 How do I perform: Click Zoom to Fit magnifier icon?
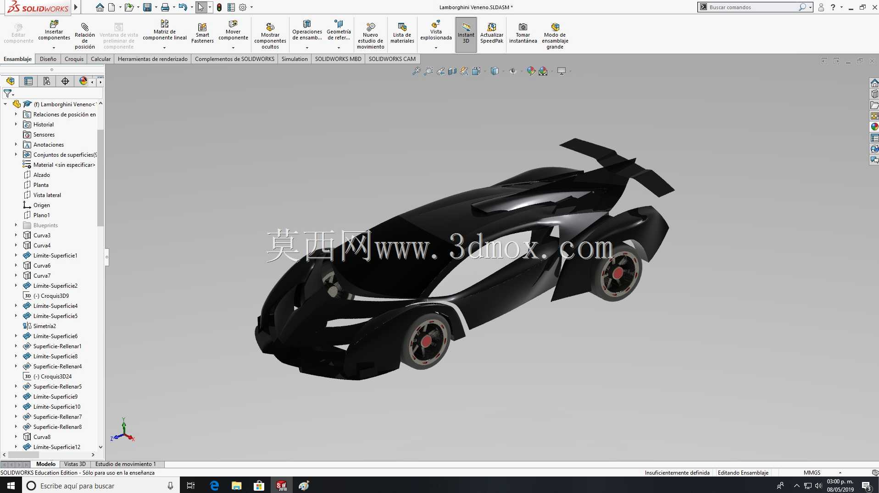(416, 71)
